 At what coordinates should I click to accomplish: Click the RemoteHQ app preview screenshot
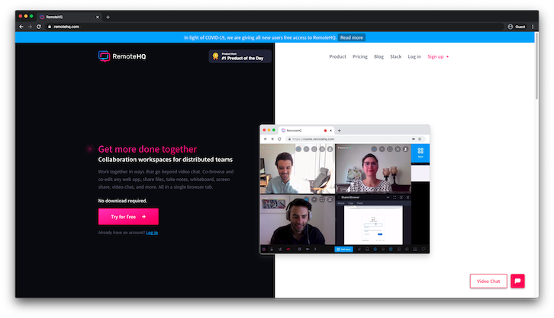pyautogui.click(x=344, y=189)
